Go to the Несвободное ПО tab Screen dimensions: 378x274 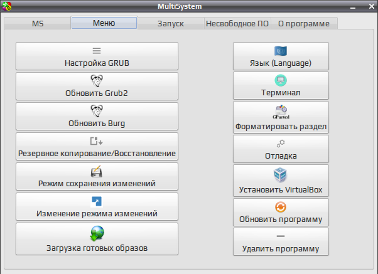(x=237, y=23)
